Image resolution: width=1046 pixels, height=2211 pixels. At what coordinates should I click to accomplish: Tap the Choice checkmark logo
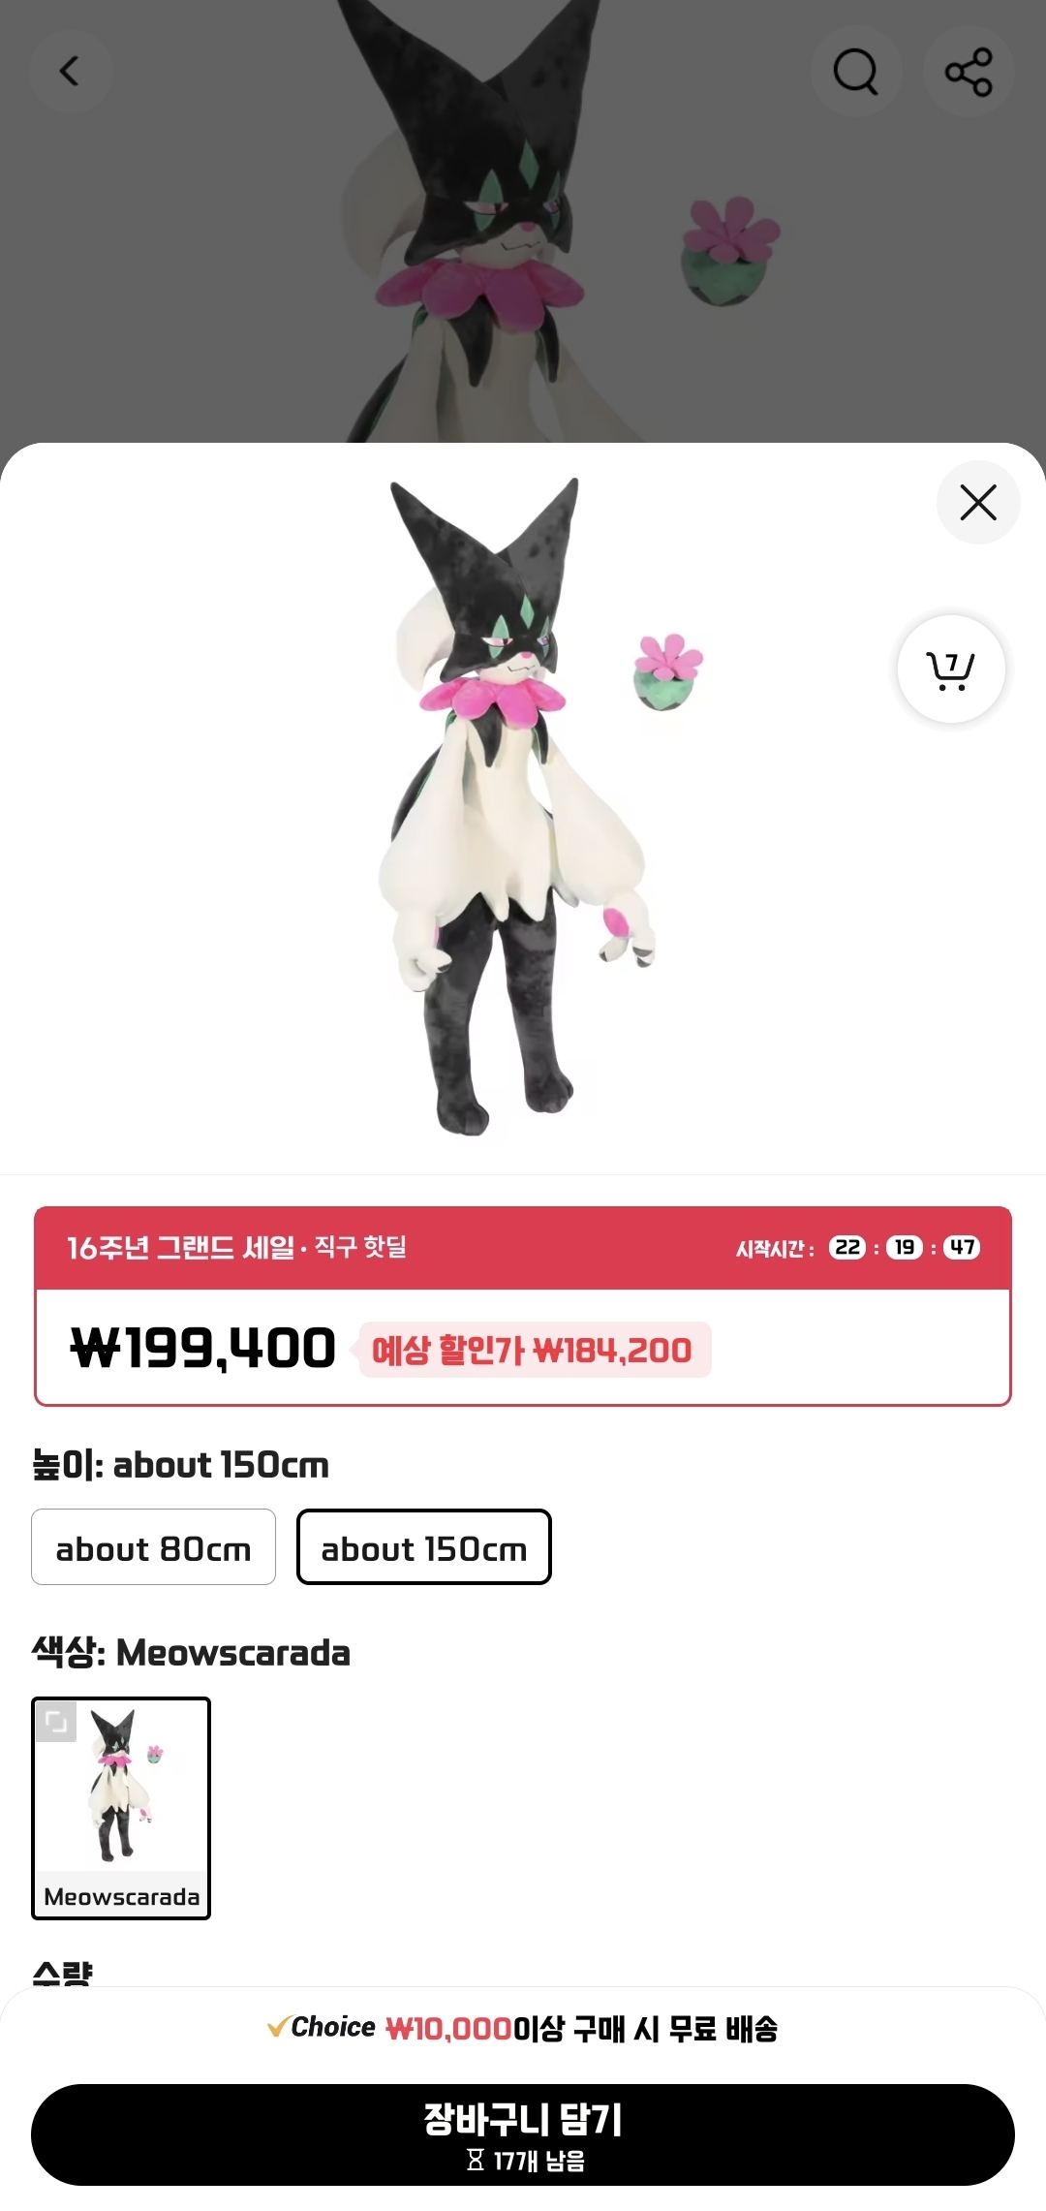pos(322,2027)
